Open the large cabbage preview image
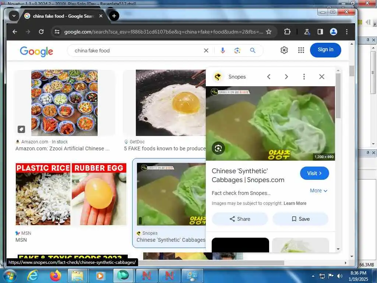 270,123
